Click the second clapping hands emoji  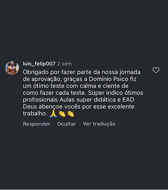point(71,114)
